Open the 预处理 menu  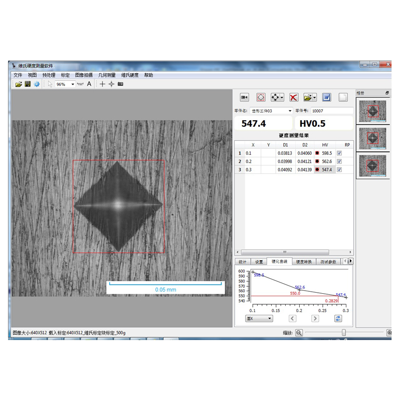[49, 75]
